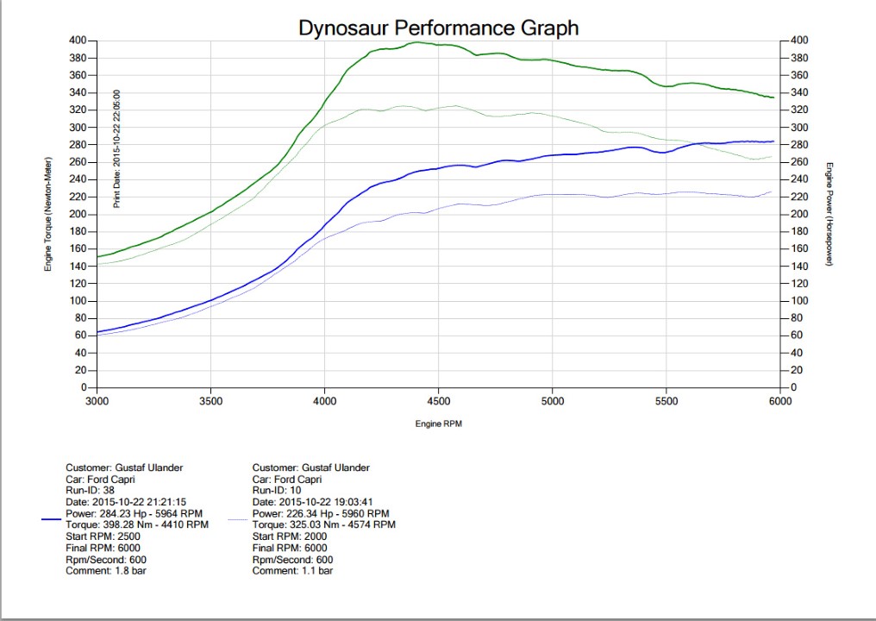Image resolution: width=876 pixels, height=621 pixels.
Task: Click 'Power: 226.34 Hp - 5960 RPM'
Action: coord(321,513)
